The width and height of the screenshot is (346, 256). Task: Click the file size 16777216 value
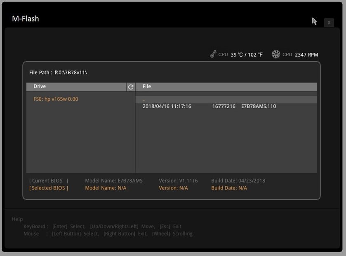[x=224, y=107]
